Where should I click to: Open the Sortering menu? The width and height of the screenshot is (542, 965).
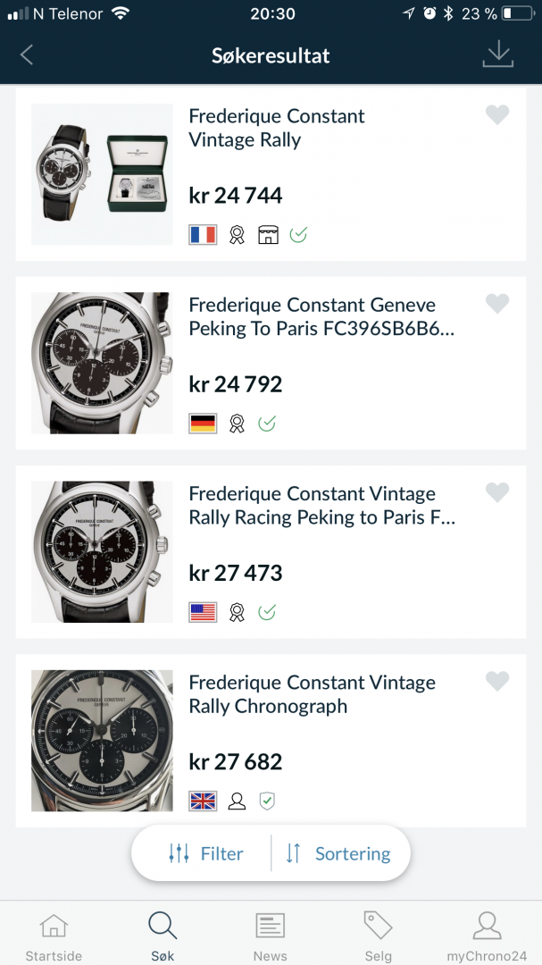pos(338,853)
